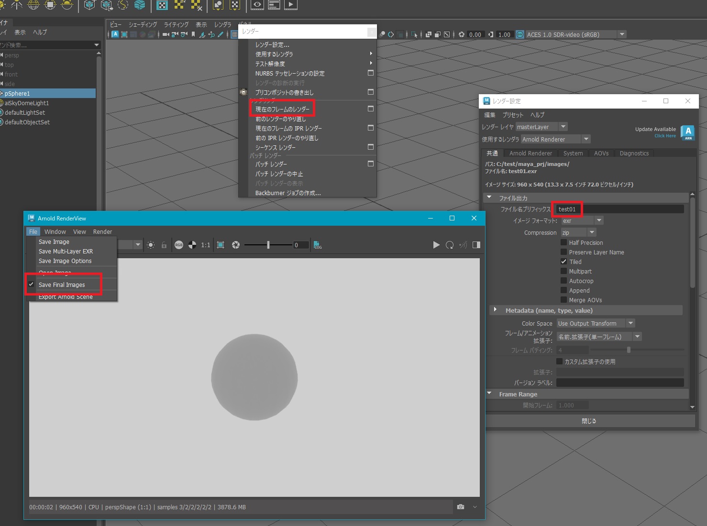Toggle the Half Precision checkbox
The width and height of the screenshot is (707, 526).
tap(563, 242)
